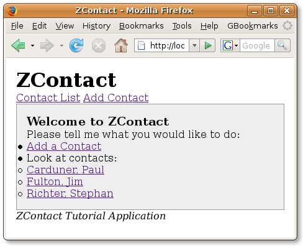Reload the page with refresh icon
The width and height of the screenshot is (303, 246).
coord(76,45)
